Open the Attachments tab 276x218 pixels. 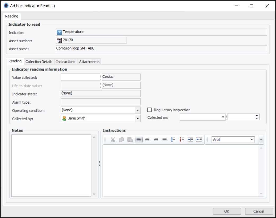click(89, 62)
